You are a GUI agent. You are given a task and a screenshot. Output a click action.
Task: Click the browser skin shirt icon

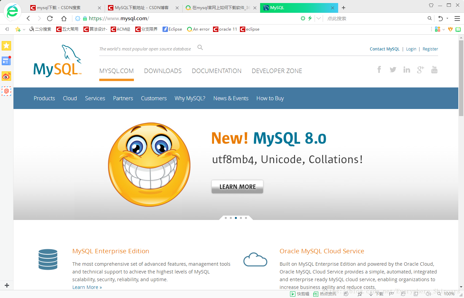(431, 5)
